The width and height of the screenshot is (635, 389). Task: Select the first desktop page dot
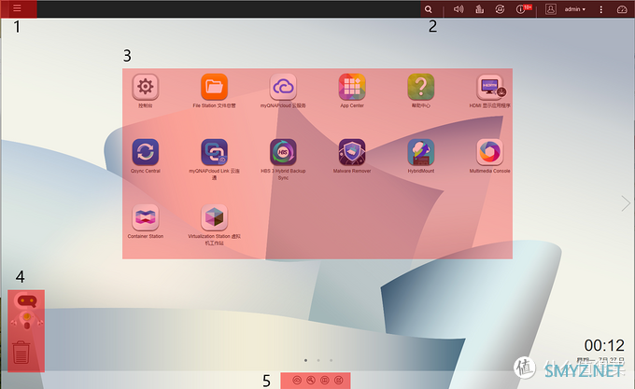pos(305,360)
